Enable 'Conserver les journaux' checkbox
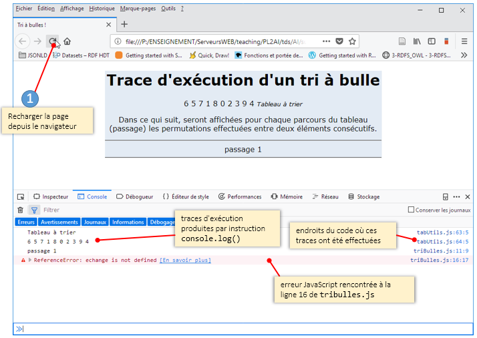The width and height of the screenshot is (477, 338). point(411,210)
